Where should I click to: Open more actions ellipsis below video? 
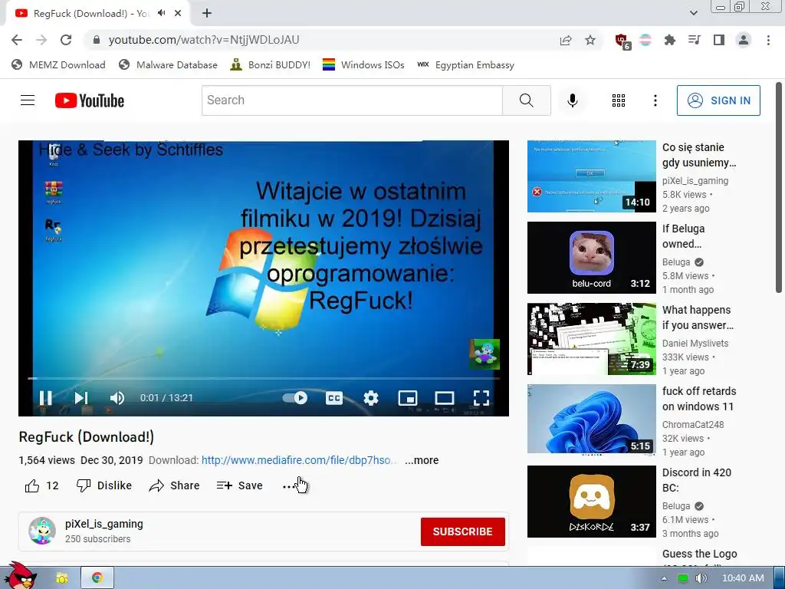tap(288, 485)
